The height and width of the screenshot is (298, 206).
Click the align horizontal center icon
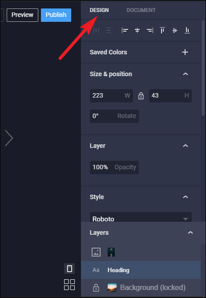coord(137,30)
